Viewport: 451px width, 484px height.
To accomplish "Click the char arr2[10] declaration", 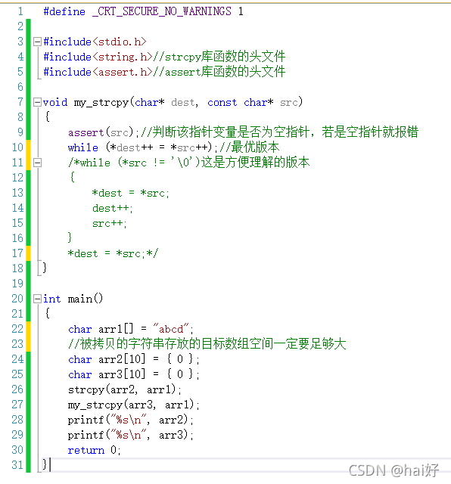I will [134, 359].
